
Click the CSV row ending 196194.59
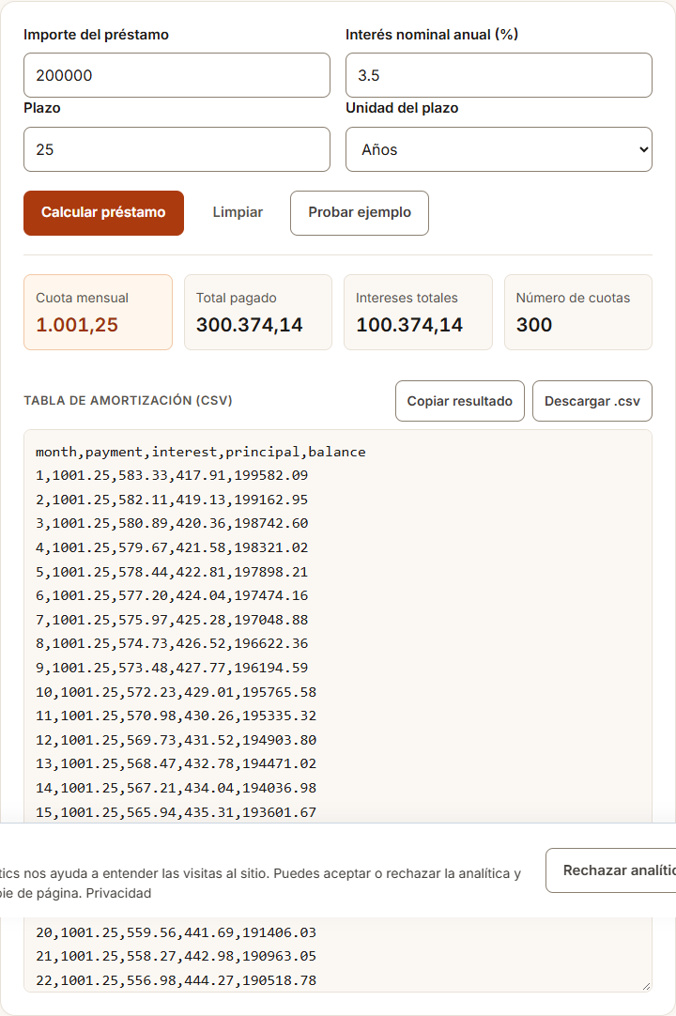172,668
